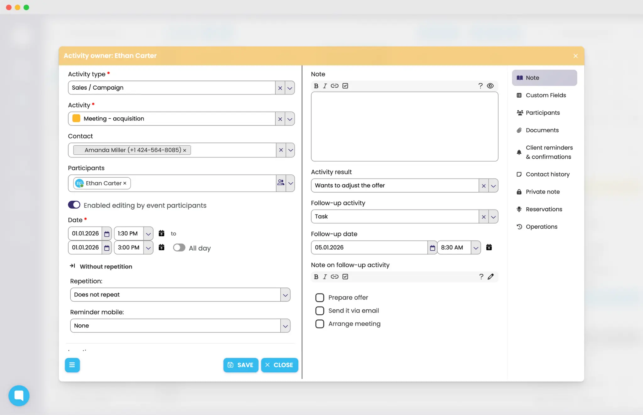643x415 pixels.
Task: Click help question mark in Note toolbar
Action: [x=480, y=86]
